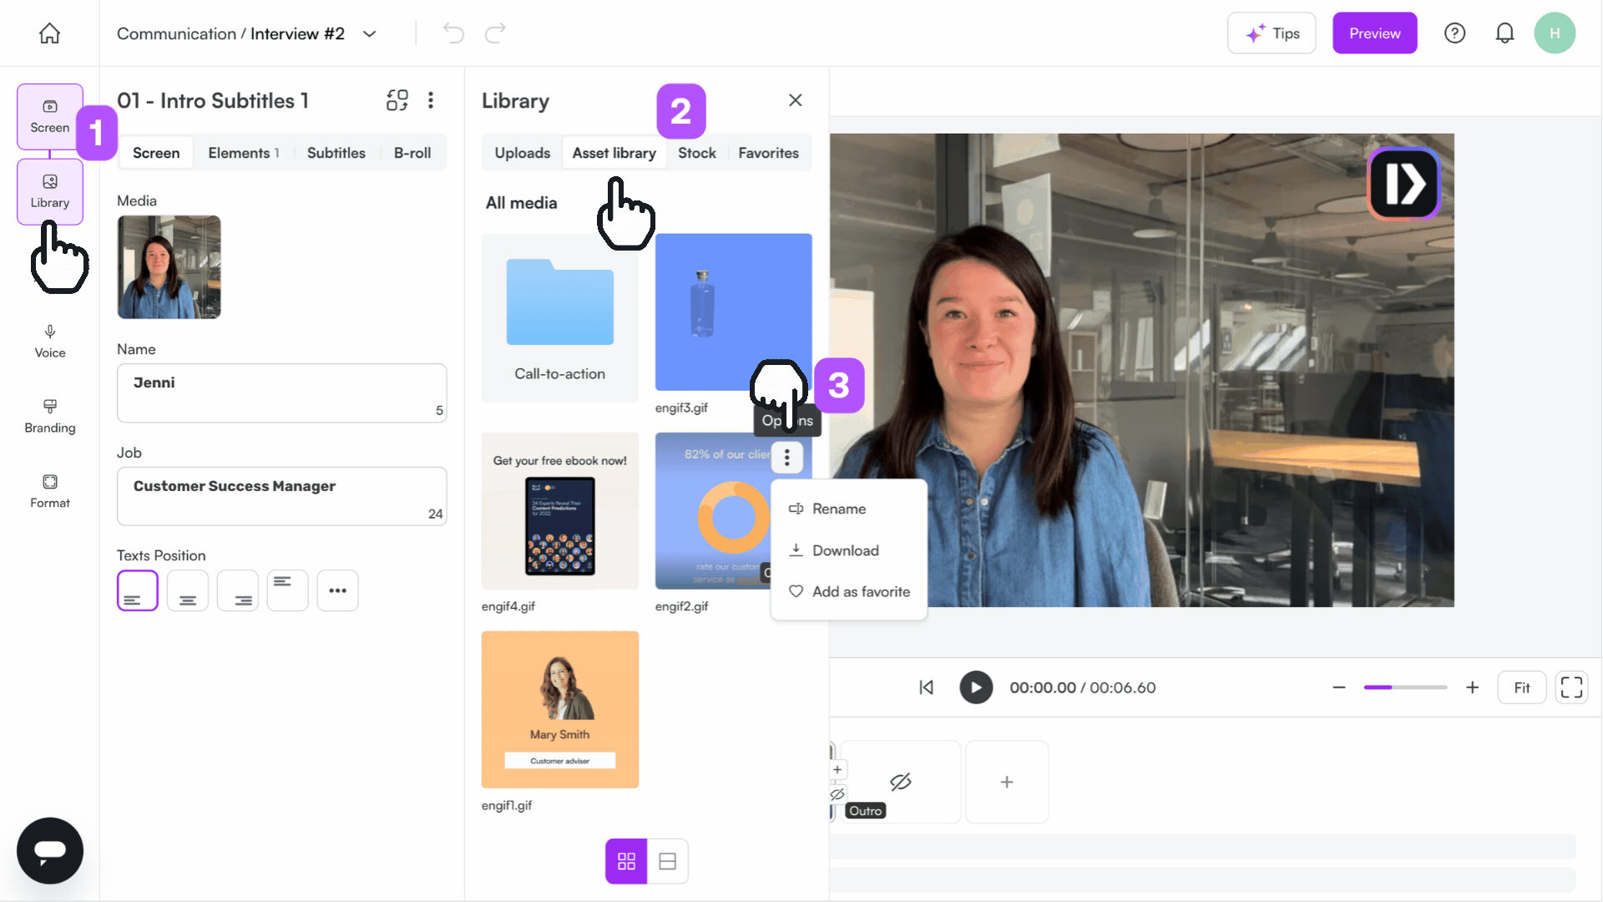Choose Add as favorite
Viewport: 1603px width, 902px height.
coord(849,591)
